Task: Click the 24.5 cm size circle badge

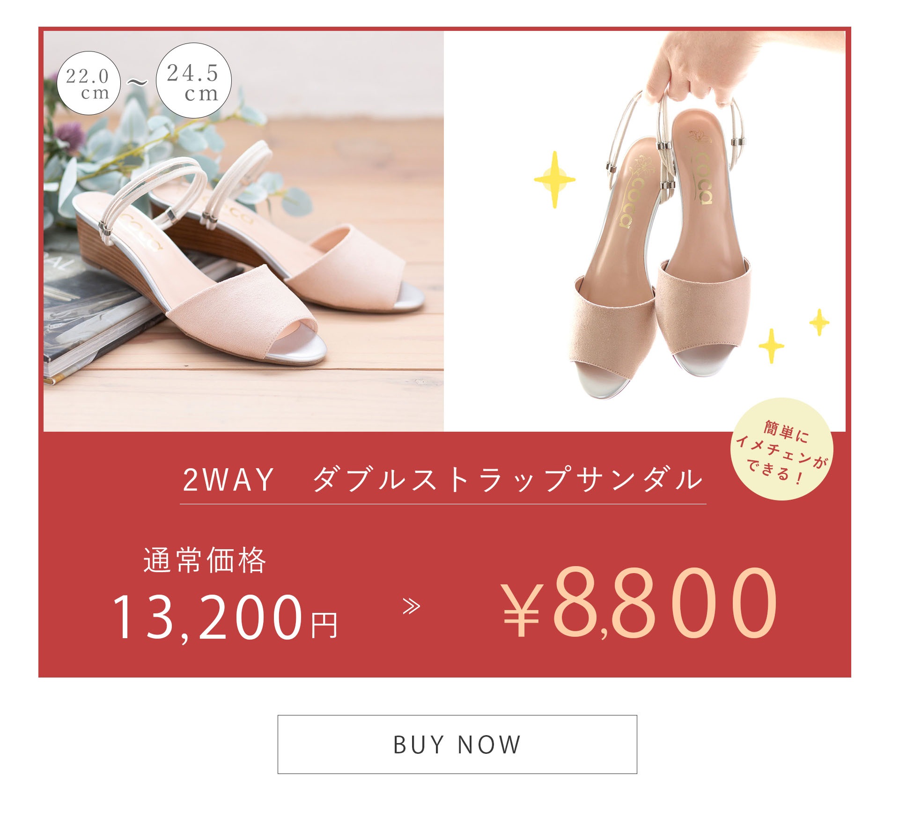Action: (x=193, y=81)
